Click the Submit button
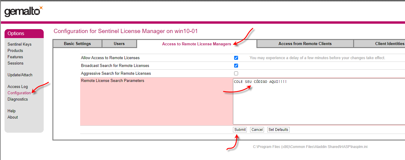The height and width of the screenshot is (160, 405). [240, 130]
